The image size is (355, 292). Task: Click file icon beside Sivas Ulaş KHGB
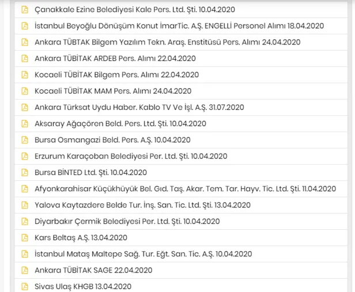point(24,286)
